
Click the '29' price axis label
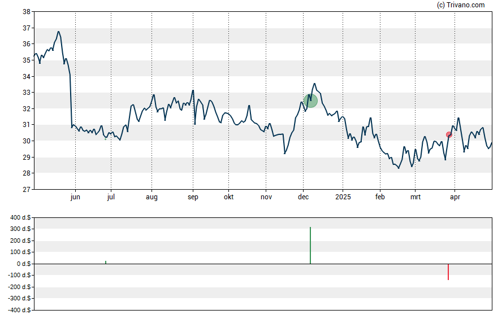pyautogui.click(x=27, y=158)
